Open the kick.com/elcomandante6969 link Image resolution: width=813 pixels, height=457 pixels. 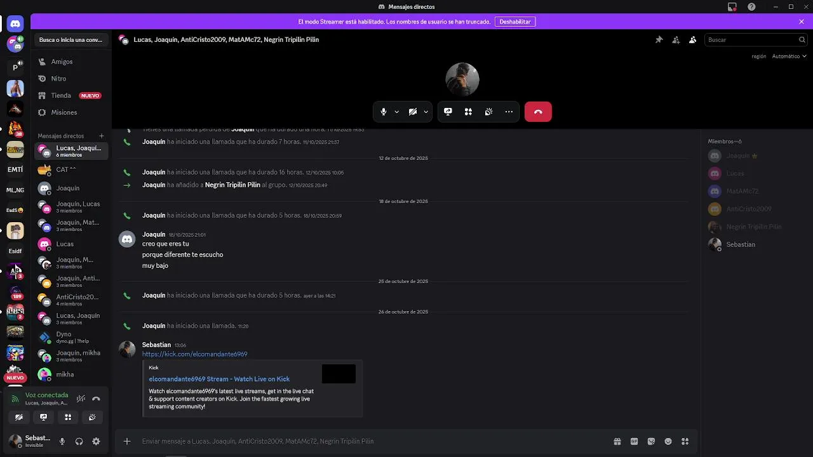click(x=194, y=354)
